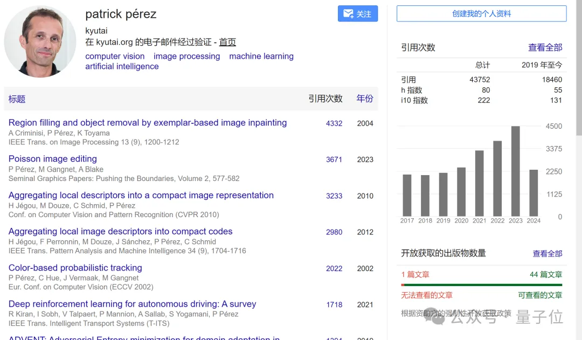Open the Color-based probabilistic tracking article
582x340 pixels.
pyautogui.click(x=75, y=268)
